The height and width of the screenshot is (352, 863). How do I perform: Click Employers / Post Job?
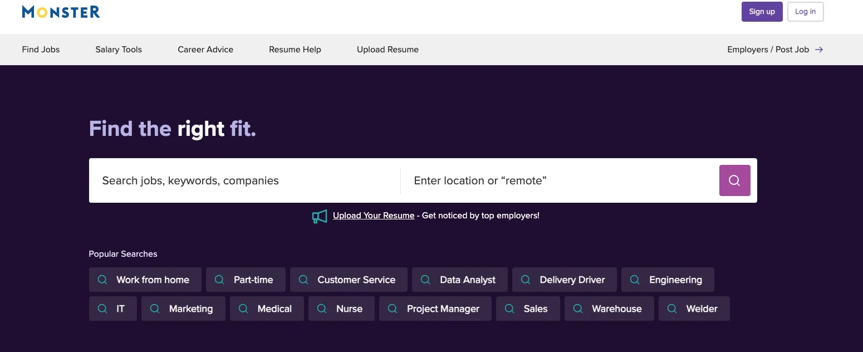[x=768, y=49]
